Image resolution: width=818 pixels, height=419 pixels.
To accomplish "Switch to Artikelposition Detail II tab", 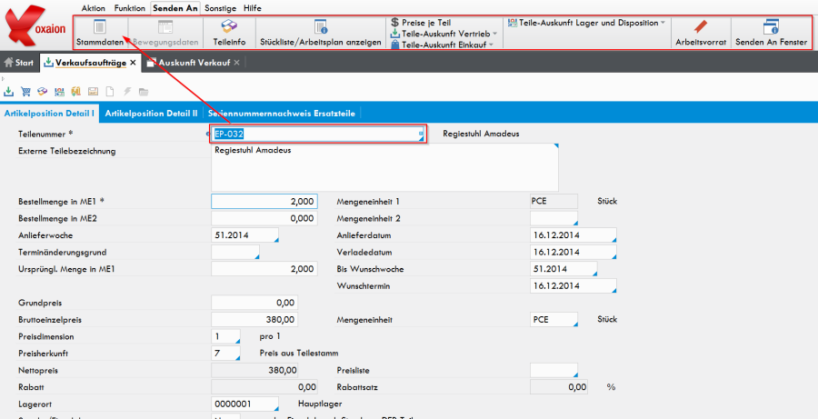I will tap(151, 114).
